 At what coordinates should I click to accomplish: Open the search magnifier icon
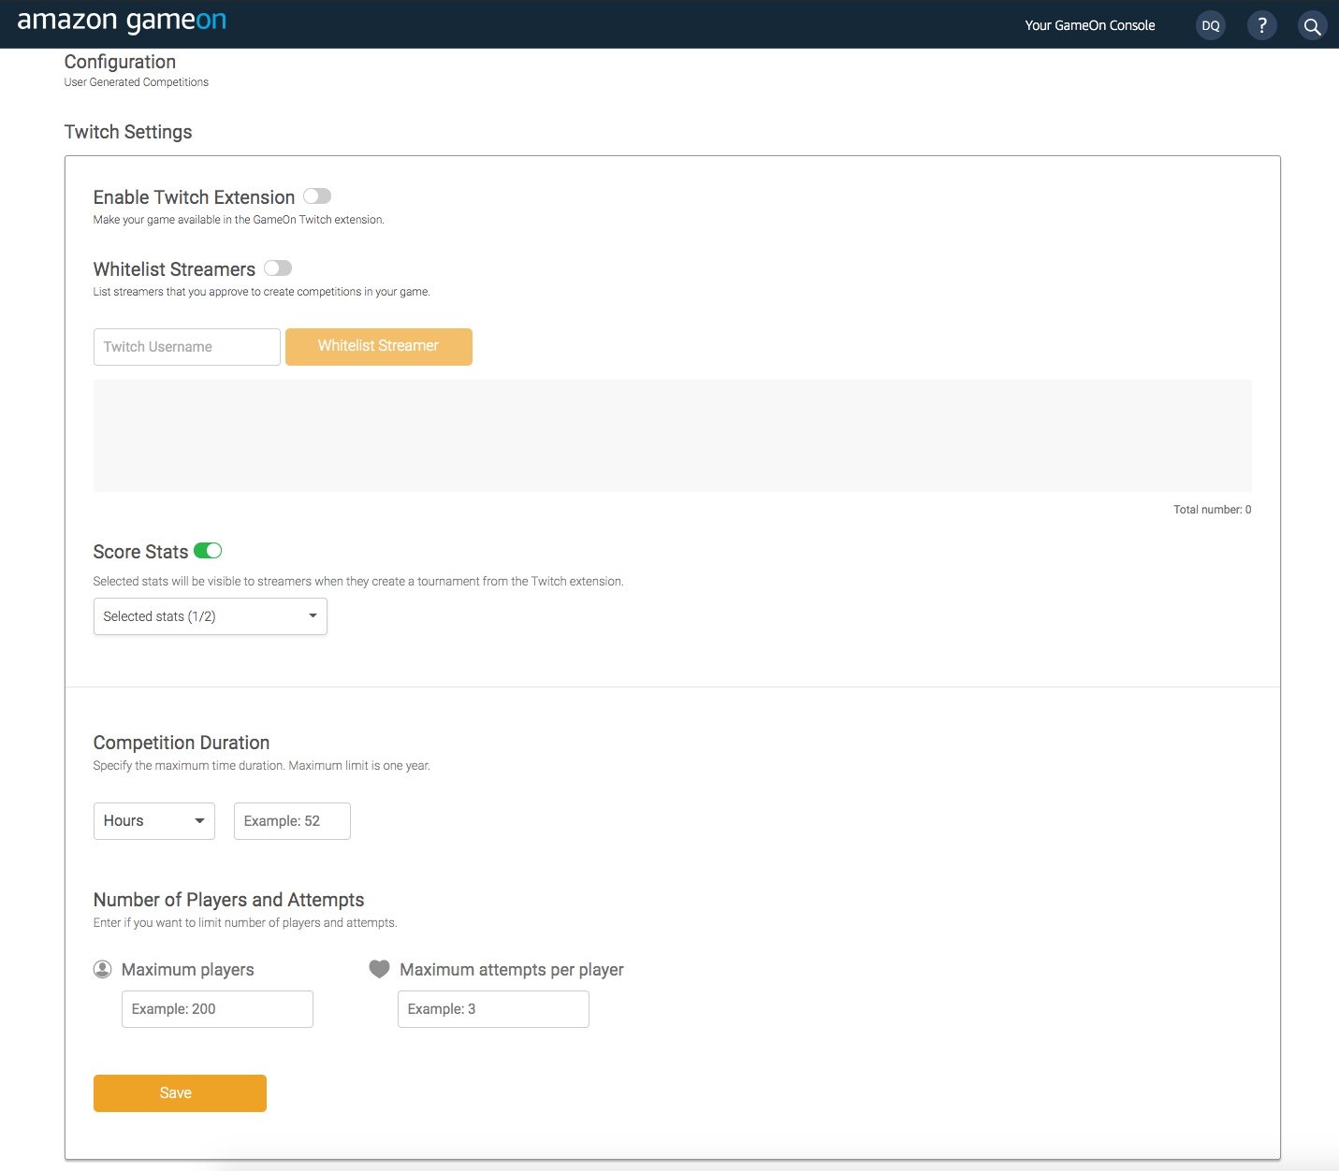pos(1312,25)
